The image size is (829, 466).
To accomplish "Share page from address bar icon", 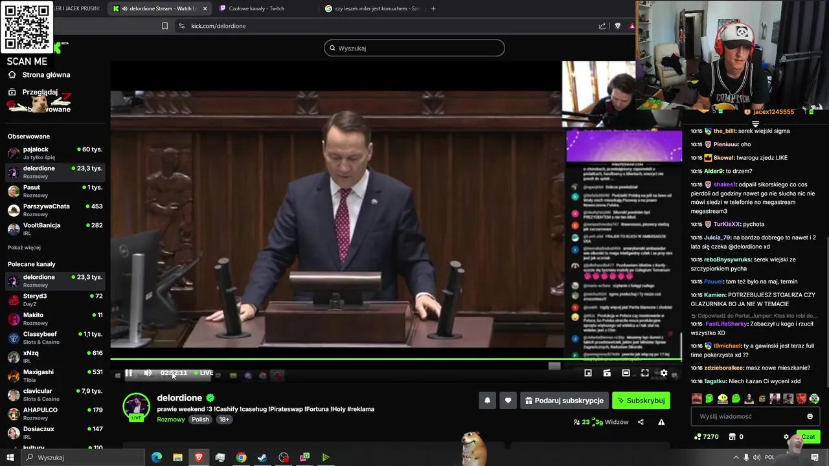I will tap(602, 26).
